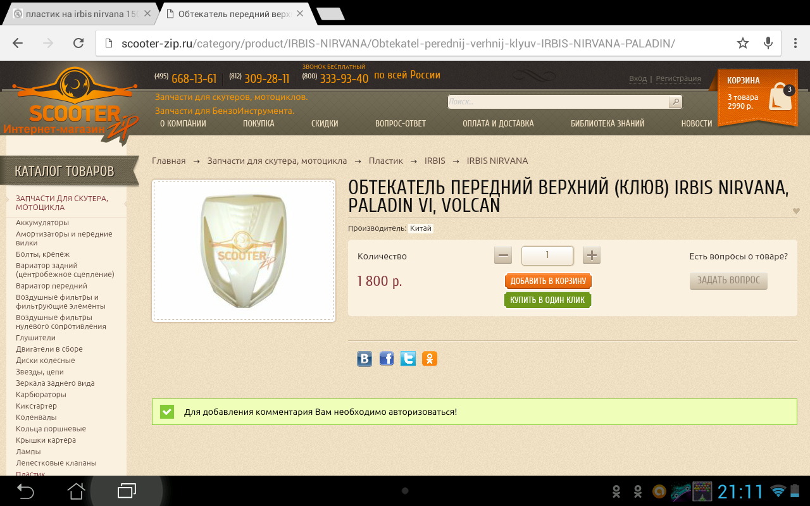Reload the page with the refresh icon
The height and width of the screenshot is (506, 810).
pyautogui.click(x=78, y=43)
